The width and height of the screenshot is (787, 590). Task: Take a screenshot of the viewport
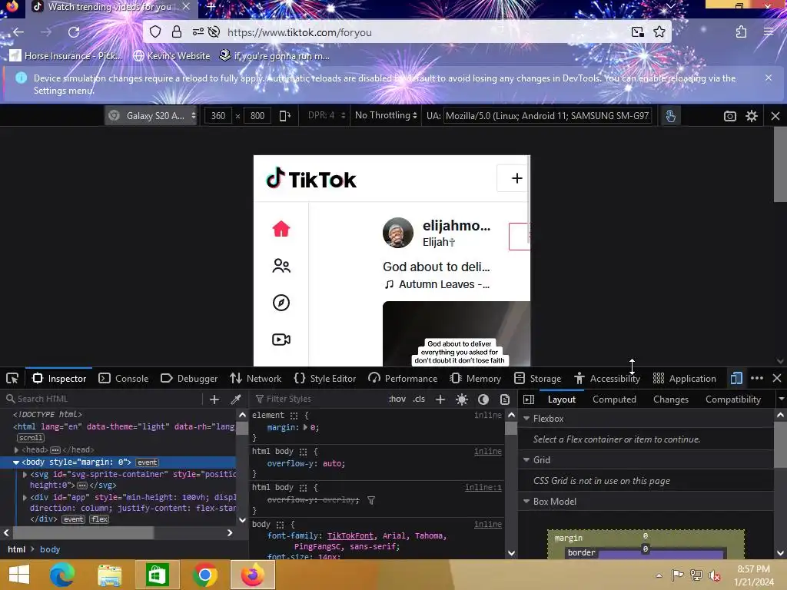tap(730, 116)
